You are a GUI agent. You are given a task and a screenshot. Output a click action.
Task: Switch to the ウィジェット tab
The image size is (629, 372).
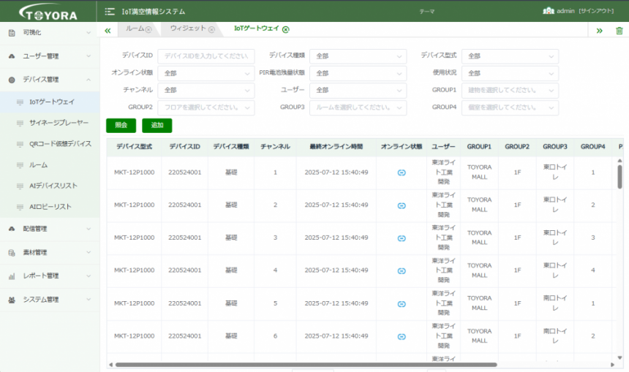[188, 29]
